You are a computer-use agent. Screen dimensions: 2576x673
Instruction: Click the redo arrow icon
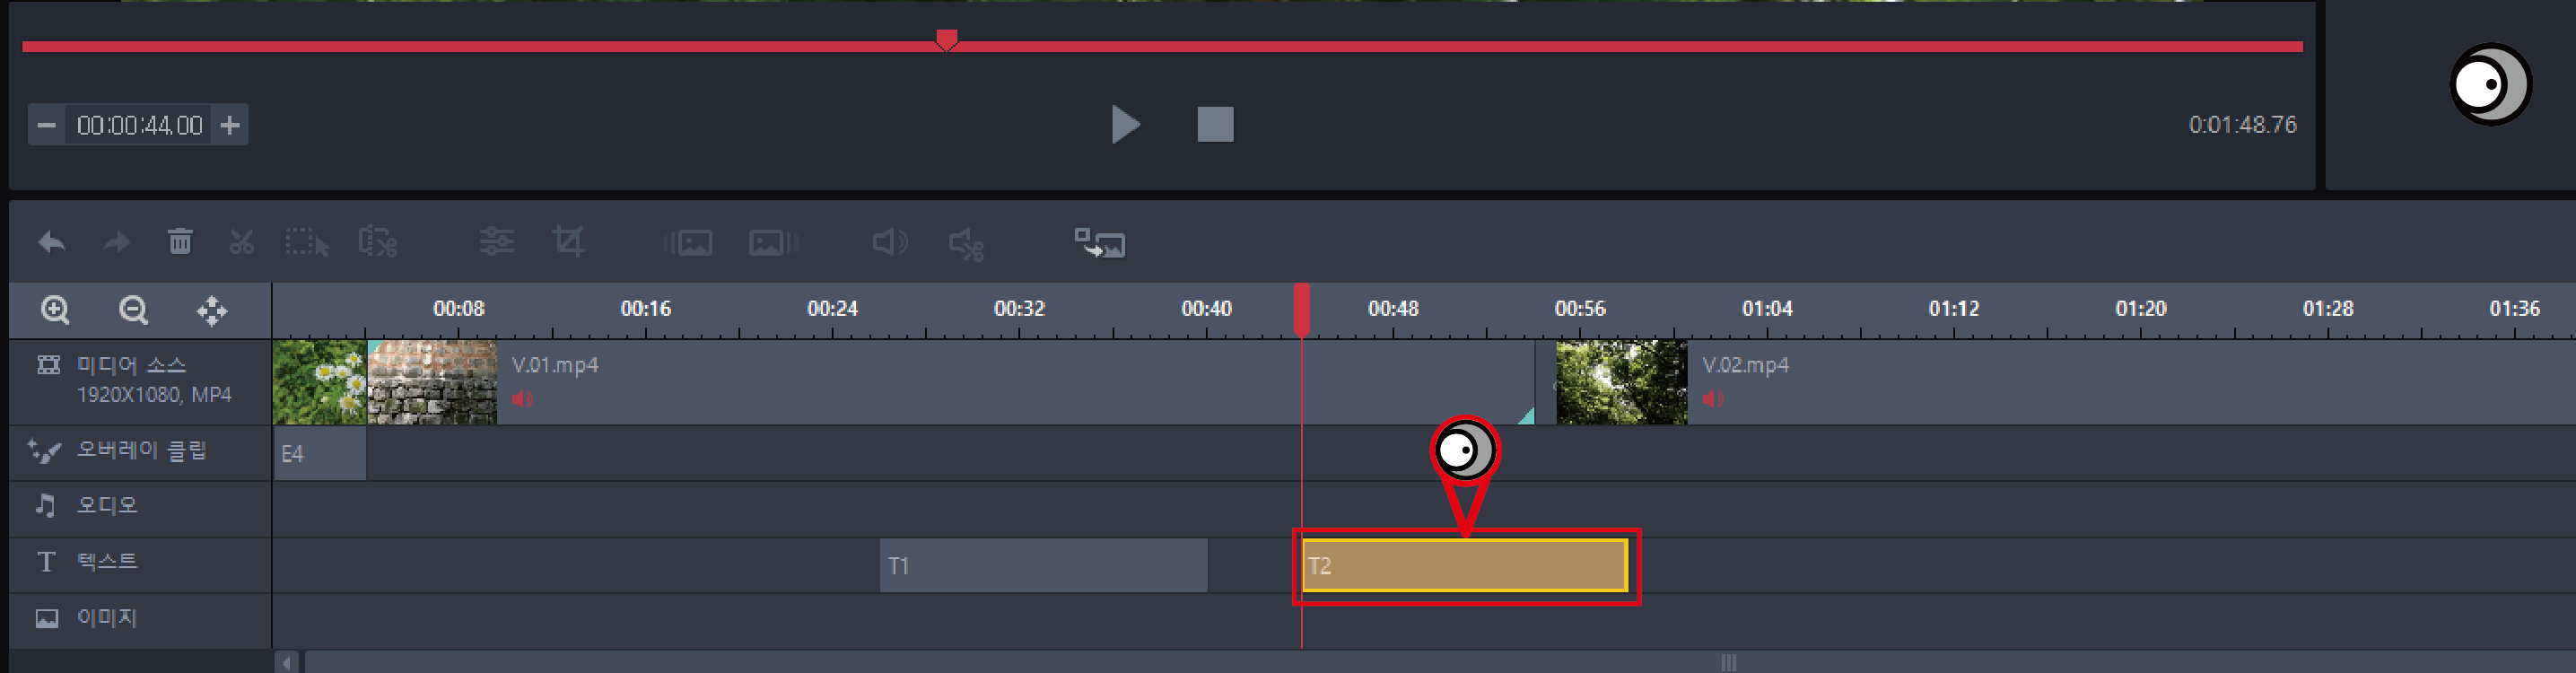(117, 242)
